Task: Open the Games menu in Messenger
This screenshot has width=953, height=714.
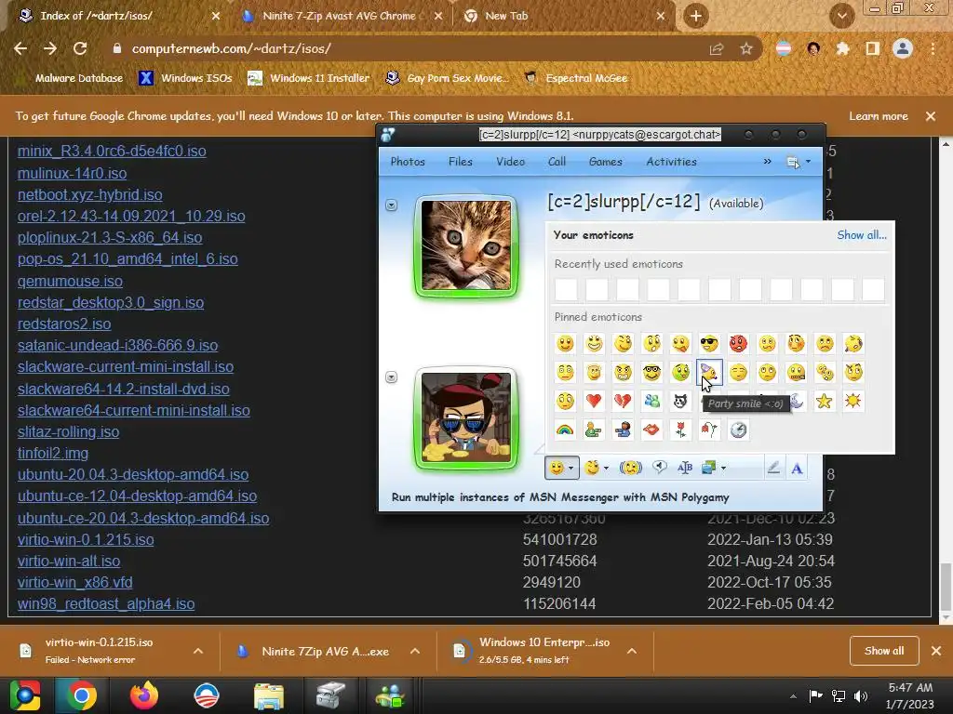Action: [x=605, y=162]
